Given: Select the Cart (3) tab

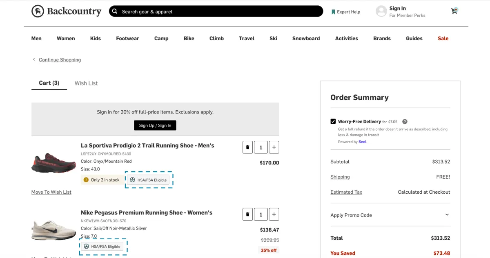Looking at the screenshot, I should click(x=49, y=83).
